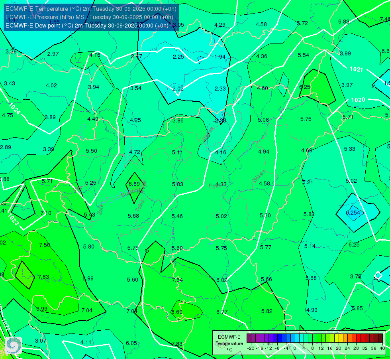The image size is (390, 359).
Task: Click the 6.69 value inside the diamond contour
Action: point(134,184)
